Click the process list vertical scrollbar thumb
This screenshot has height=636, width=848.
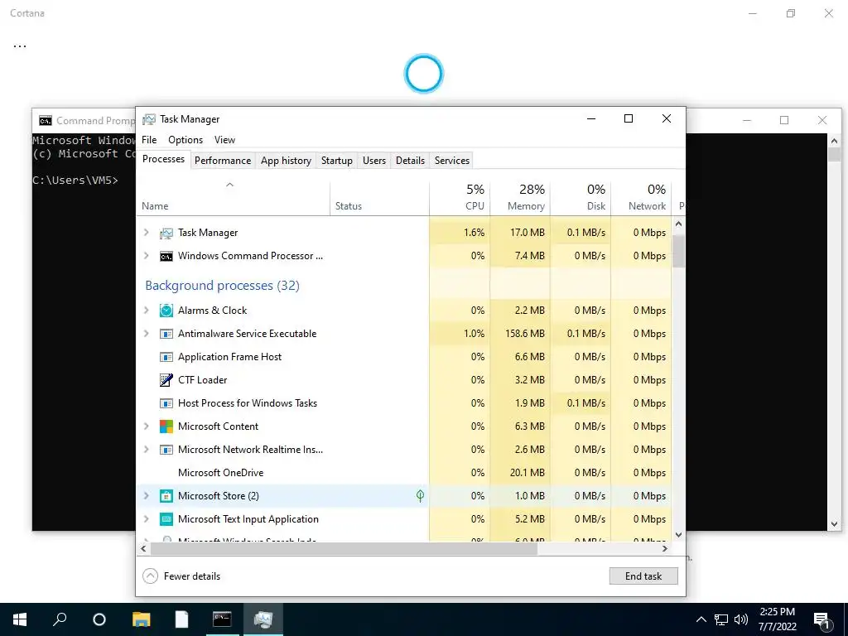(679, 251)
